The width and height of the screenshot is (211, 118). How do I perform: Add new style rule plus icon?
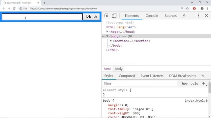[204, 84]
